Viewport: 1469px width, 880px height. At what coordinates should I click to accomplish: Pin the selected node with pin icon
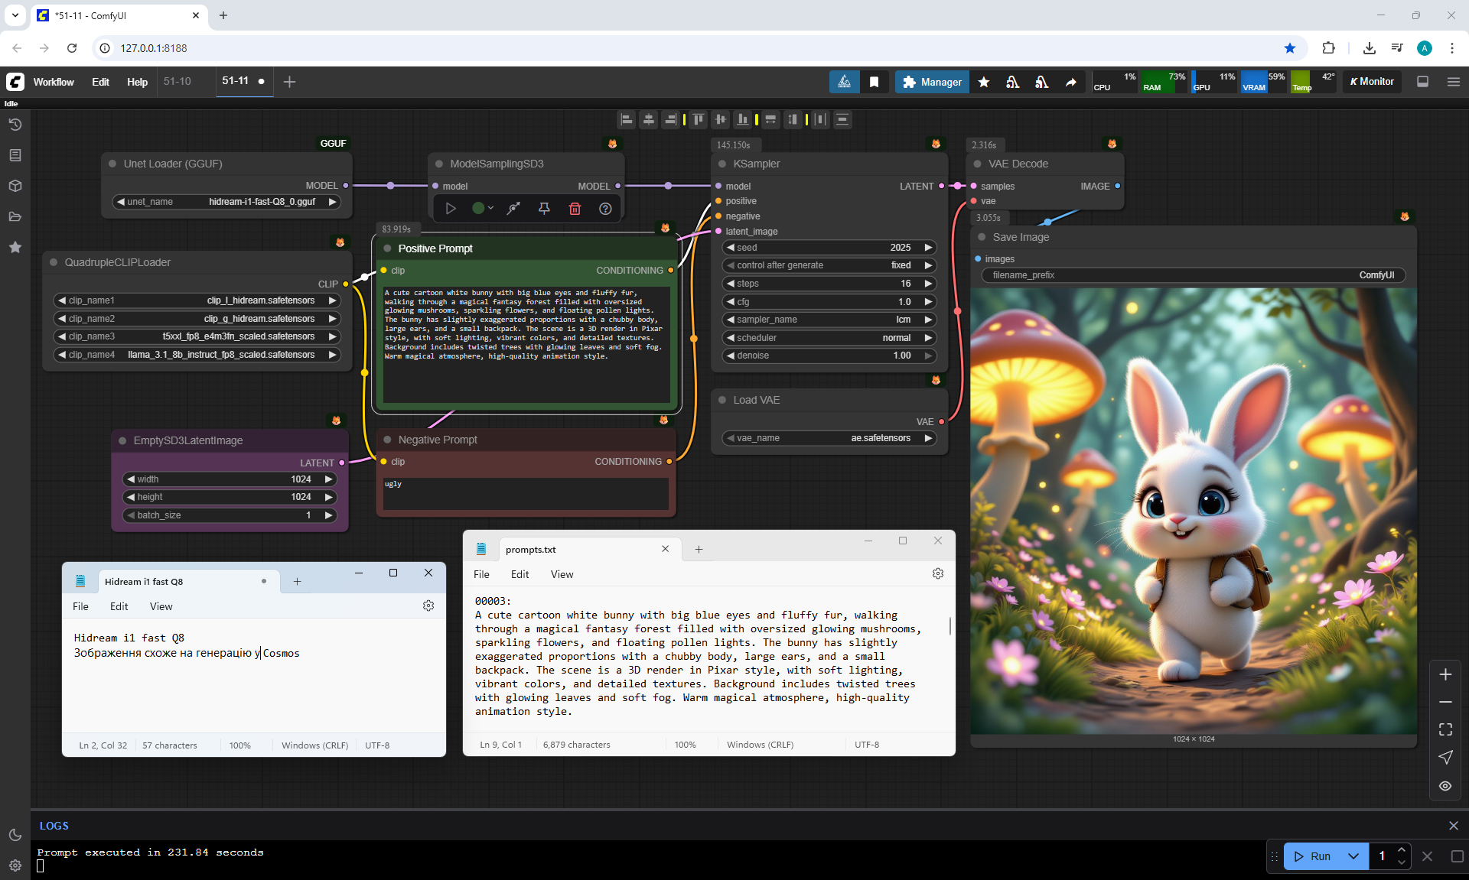coord(544,209)
